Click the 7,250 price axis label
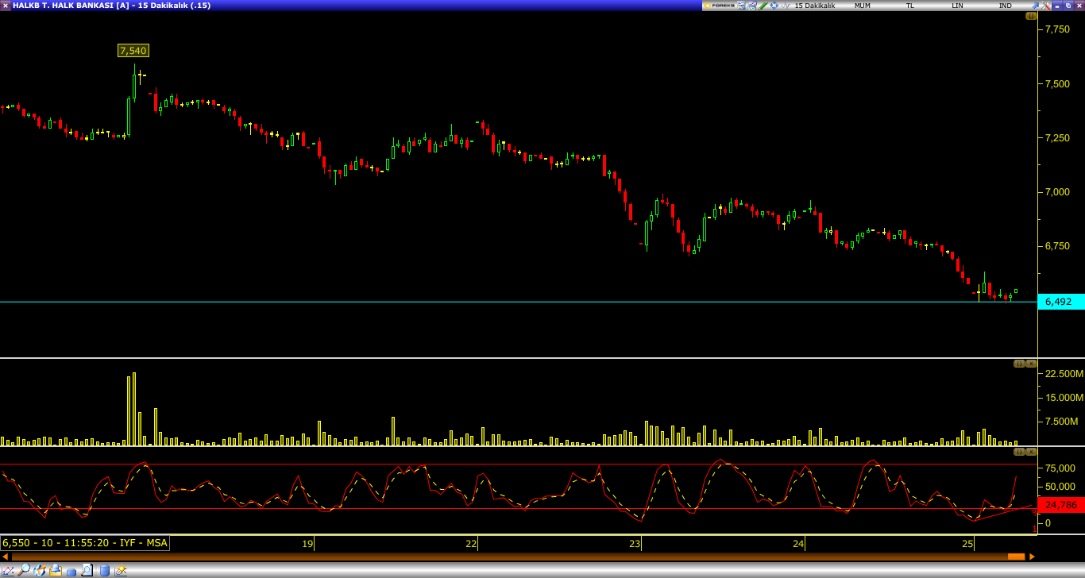The height and width of the screenshot is (578, 1085). click(1057, 138)
